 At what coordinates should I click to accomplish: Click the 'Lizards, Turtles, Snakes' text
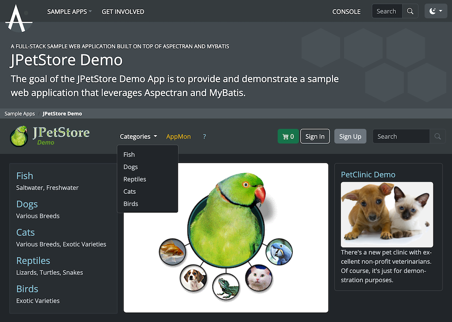pyautogui.click(x=49, y=273)
